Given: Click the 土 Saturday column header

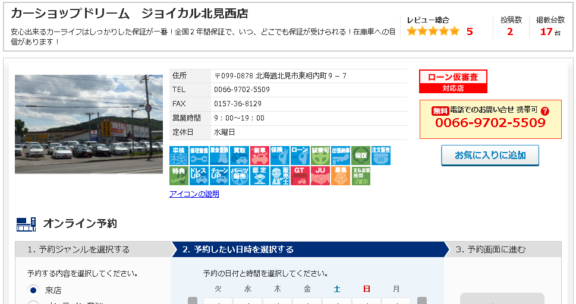Looking at the screenshot, I should [337, 289].
